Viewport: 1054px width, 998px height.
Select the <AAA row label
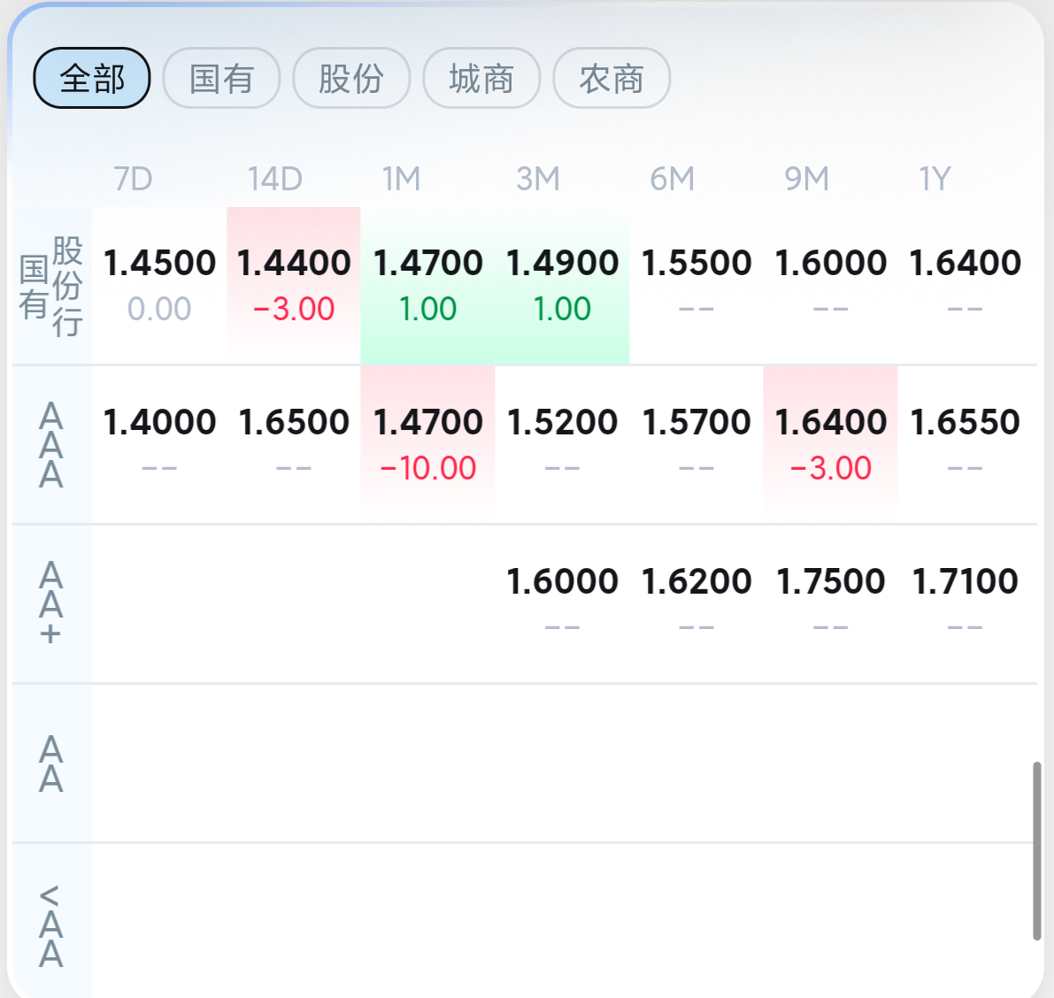pyautogui.click(x=51, y=926)
